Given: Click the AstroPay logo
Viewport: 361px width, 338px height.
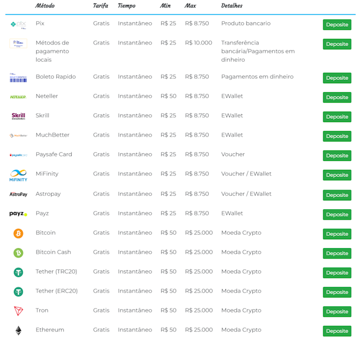Looking at the screenshot, I should click(x=18, y=194).
